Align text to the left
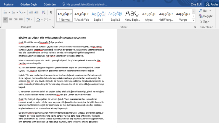Screen dimensions: 219x123 [x=5, y=20]
